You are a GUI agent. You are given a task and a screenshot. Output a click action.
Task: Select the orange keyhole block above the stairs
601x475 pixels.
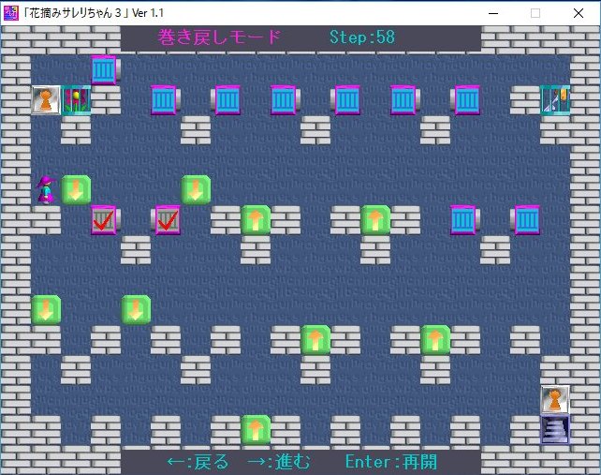[555, 400]
